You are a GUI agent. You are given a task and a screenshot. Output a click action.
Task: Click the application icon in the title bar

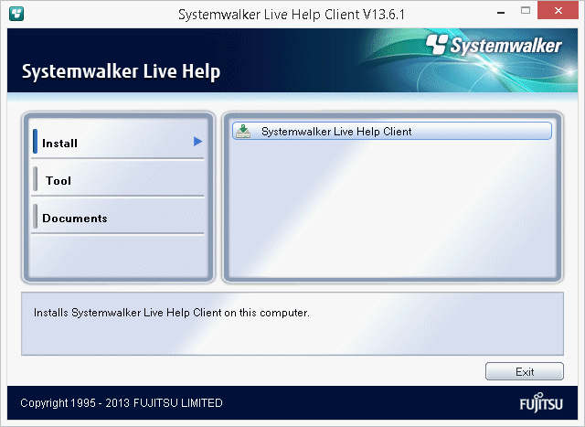[16, 14]
